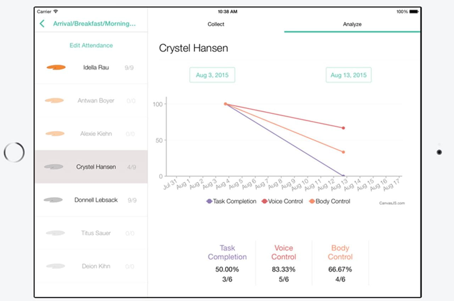Switch to the Collect tab
The height and width of the screenshot is (301, 454).
pyautogui.click(x=216, y=24)
